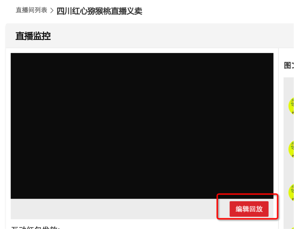Click the gray 直播监控 header bar
The image size is (294, 229).
pyautogui.click(x=150, y=36)
